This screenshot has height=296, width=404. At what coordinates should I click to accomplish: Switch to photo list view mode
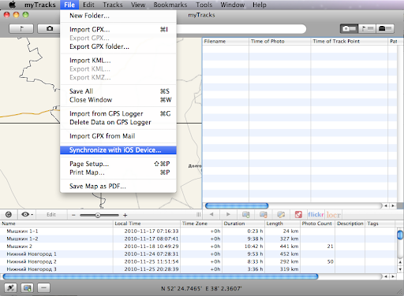point(349,28)
